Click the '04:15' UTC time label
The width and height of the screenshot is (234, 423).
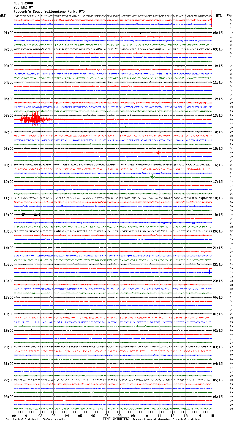click(218, 364)
